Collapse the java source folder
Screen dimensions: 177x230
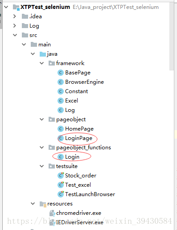(x=33, y=54)
